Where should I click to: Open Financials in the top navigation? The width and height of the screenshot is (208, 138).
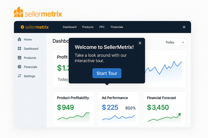(117, 27)
